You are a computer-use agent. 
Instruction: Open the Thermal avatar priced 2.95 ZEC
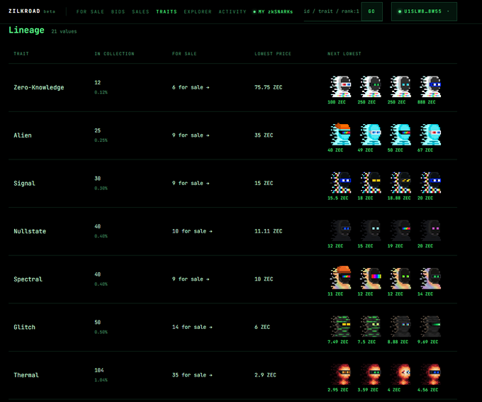[x=341, y=374]
